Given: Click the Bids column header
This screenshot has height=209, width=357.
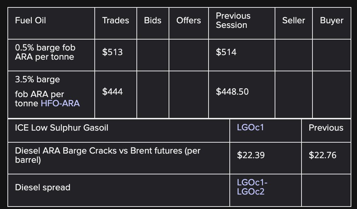Looking at the screenshot, I should pos(153,20).
